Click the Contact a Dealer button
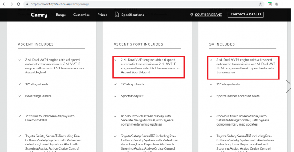Image resolution: width=294 pixels, height=152 pixels. click(246, 15)
